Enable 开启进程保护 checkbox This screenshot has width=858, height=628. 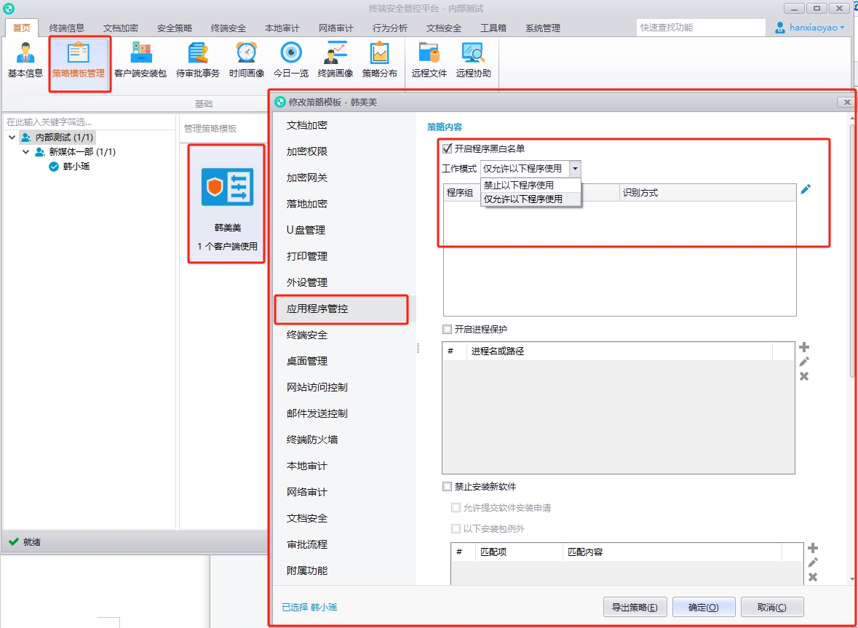coord(447,330)
